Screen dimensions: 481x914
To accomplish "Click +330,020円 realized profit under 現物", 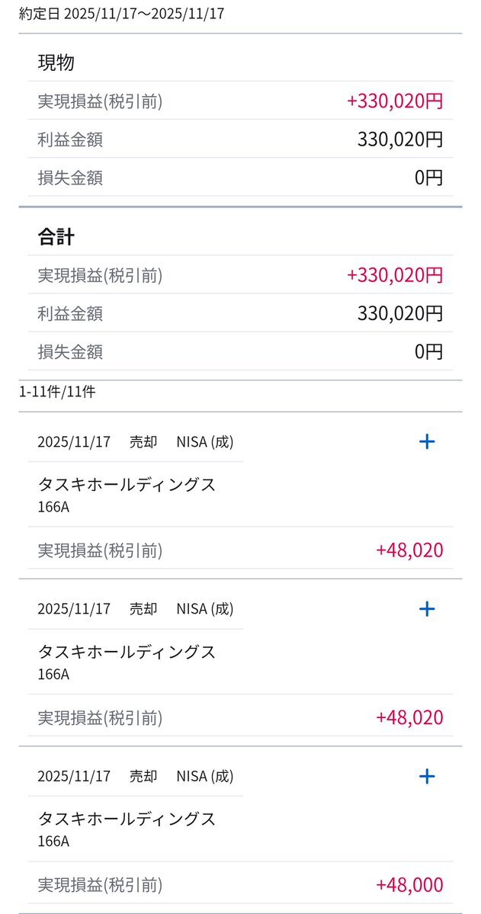I will click(394, 101).
